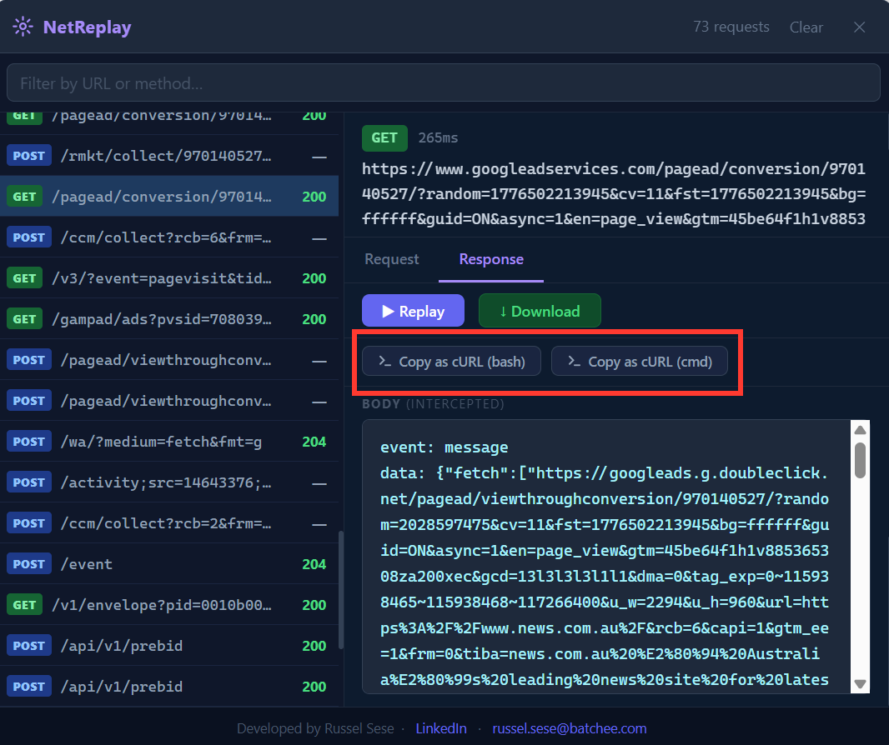This screenshot has height=745, width=889.
Task: Click the URL filter input field
Action: coord(443,82)
